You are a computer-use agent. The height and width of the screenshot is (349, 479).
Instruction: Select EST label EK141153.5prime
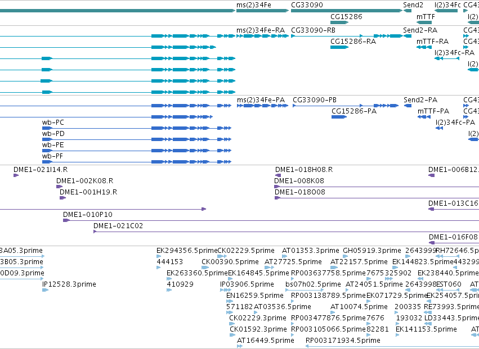426,329
